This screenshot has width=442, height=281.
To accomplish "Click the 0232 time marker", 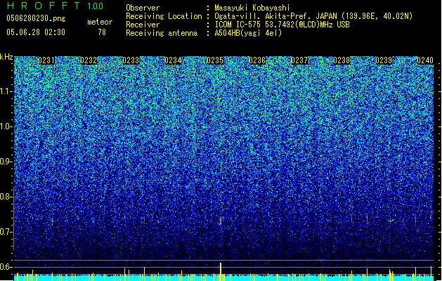I will coord(89,60).
